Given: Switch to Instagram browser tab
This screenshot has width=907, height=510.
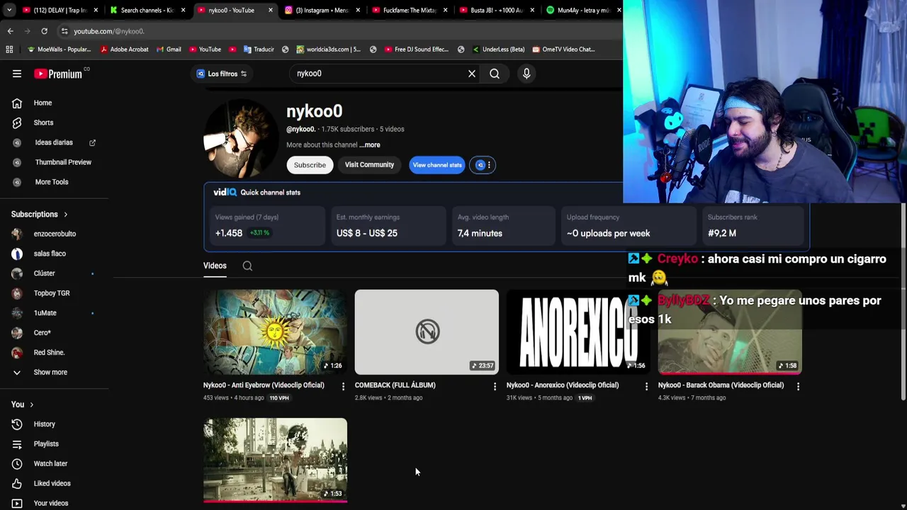Looking at the screenshot, I should [x=322, y=10].
